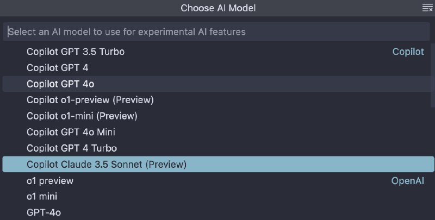The width and height of the screenshot is (435, 220).
Task: Pick Copilot GPT 4o from the list
Action: (60, 84)
